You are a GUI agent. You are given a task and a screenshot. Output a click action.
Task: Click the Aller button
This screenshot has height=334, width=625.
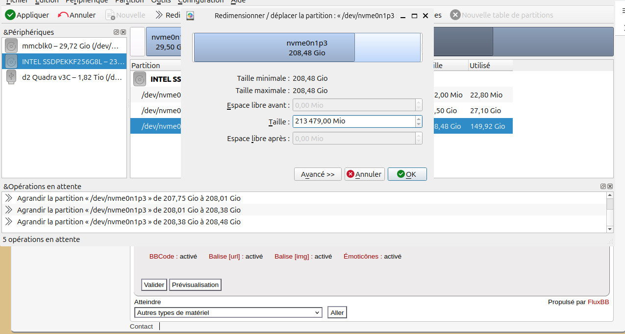(337, 312)
